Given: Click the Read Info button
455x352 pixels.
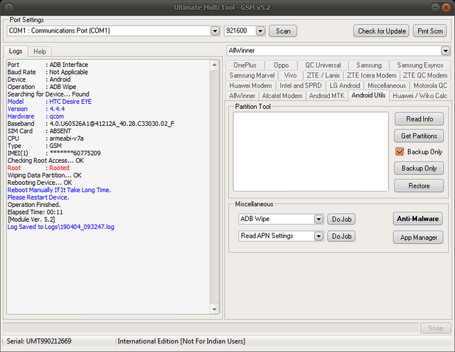Looking at the screenshot, I should click(419, 119).
